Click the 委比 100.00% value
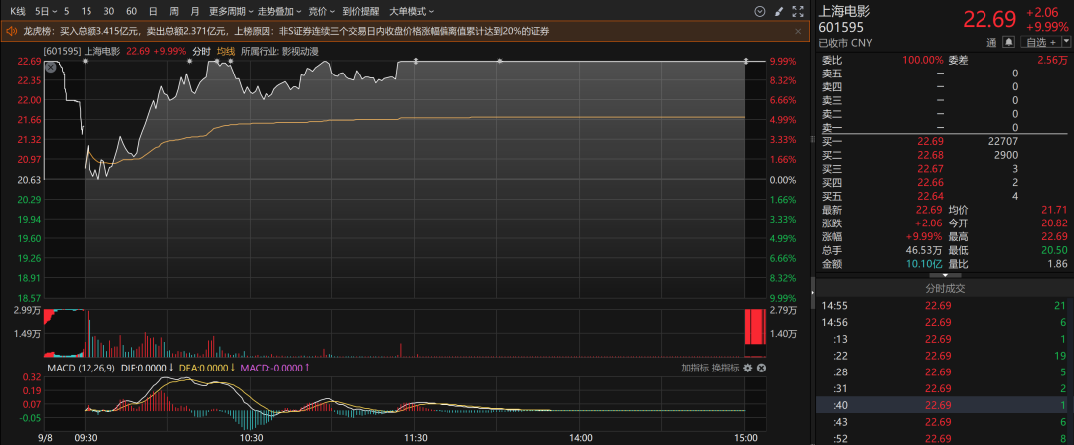1074x445 pixels. [922, 60]
